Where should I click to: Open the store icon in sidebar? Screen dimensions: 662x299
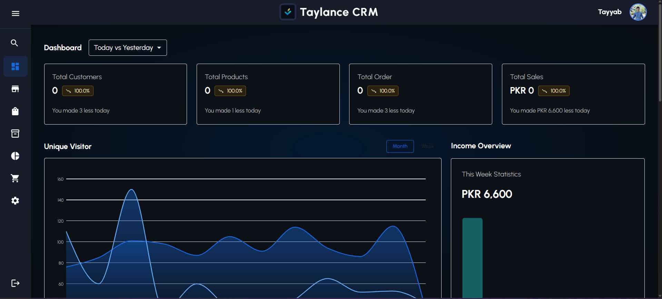(x=15, y=89)
